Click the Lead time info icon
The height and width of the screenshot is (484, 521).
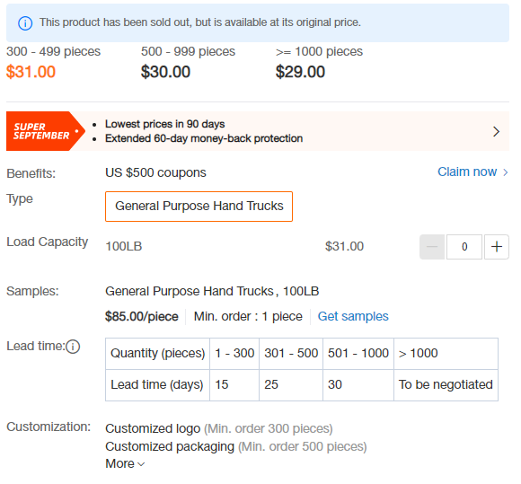[73, 347]
